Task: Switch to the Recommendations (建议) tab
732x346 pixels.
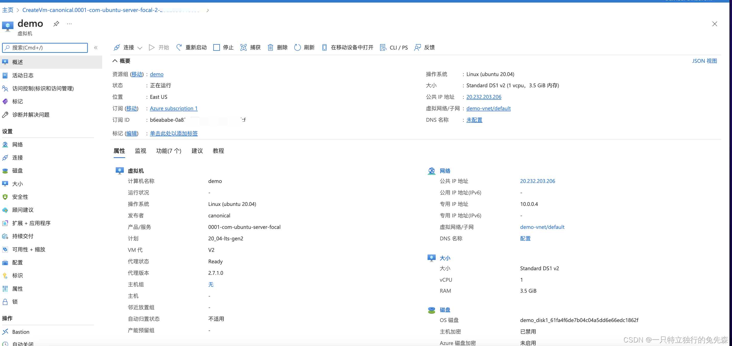Action: coord(197,151)
